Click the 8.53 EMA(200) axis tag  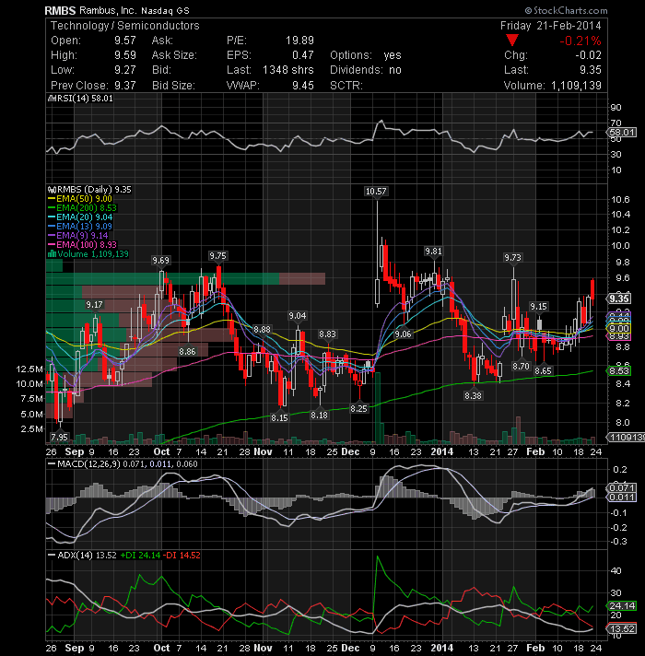click(618, 370)
